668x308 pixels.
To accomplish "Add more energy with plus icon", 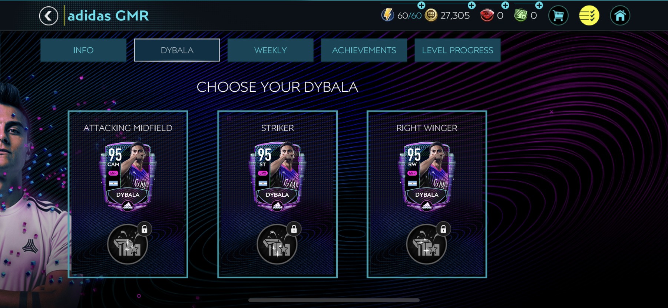I will [x=421, y=5].
